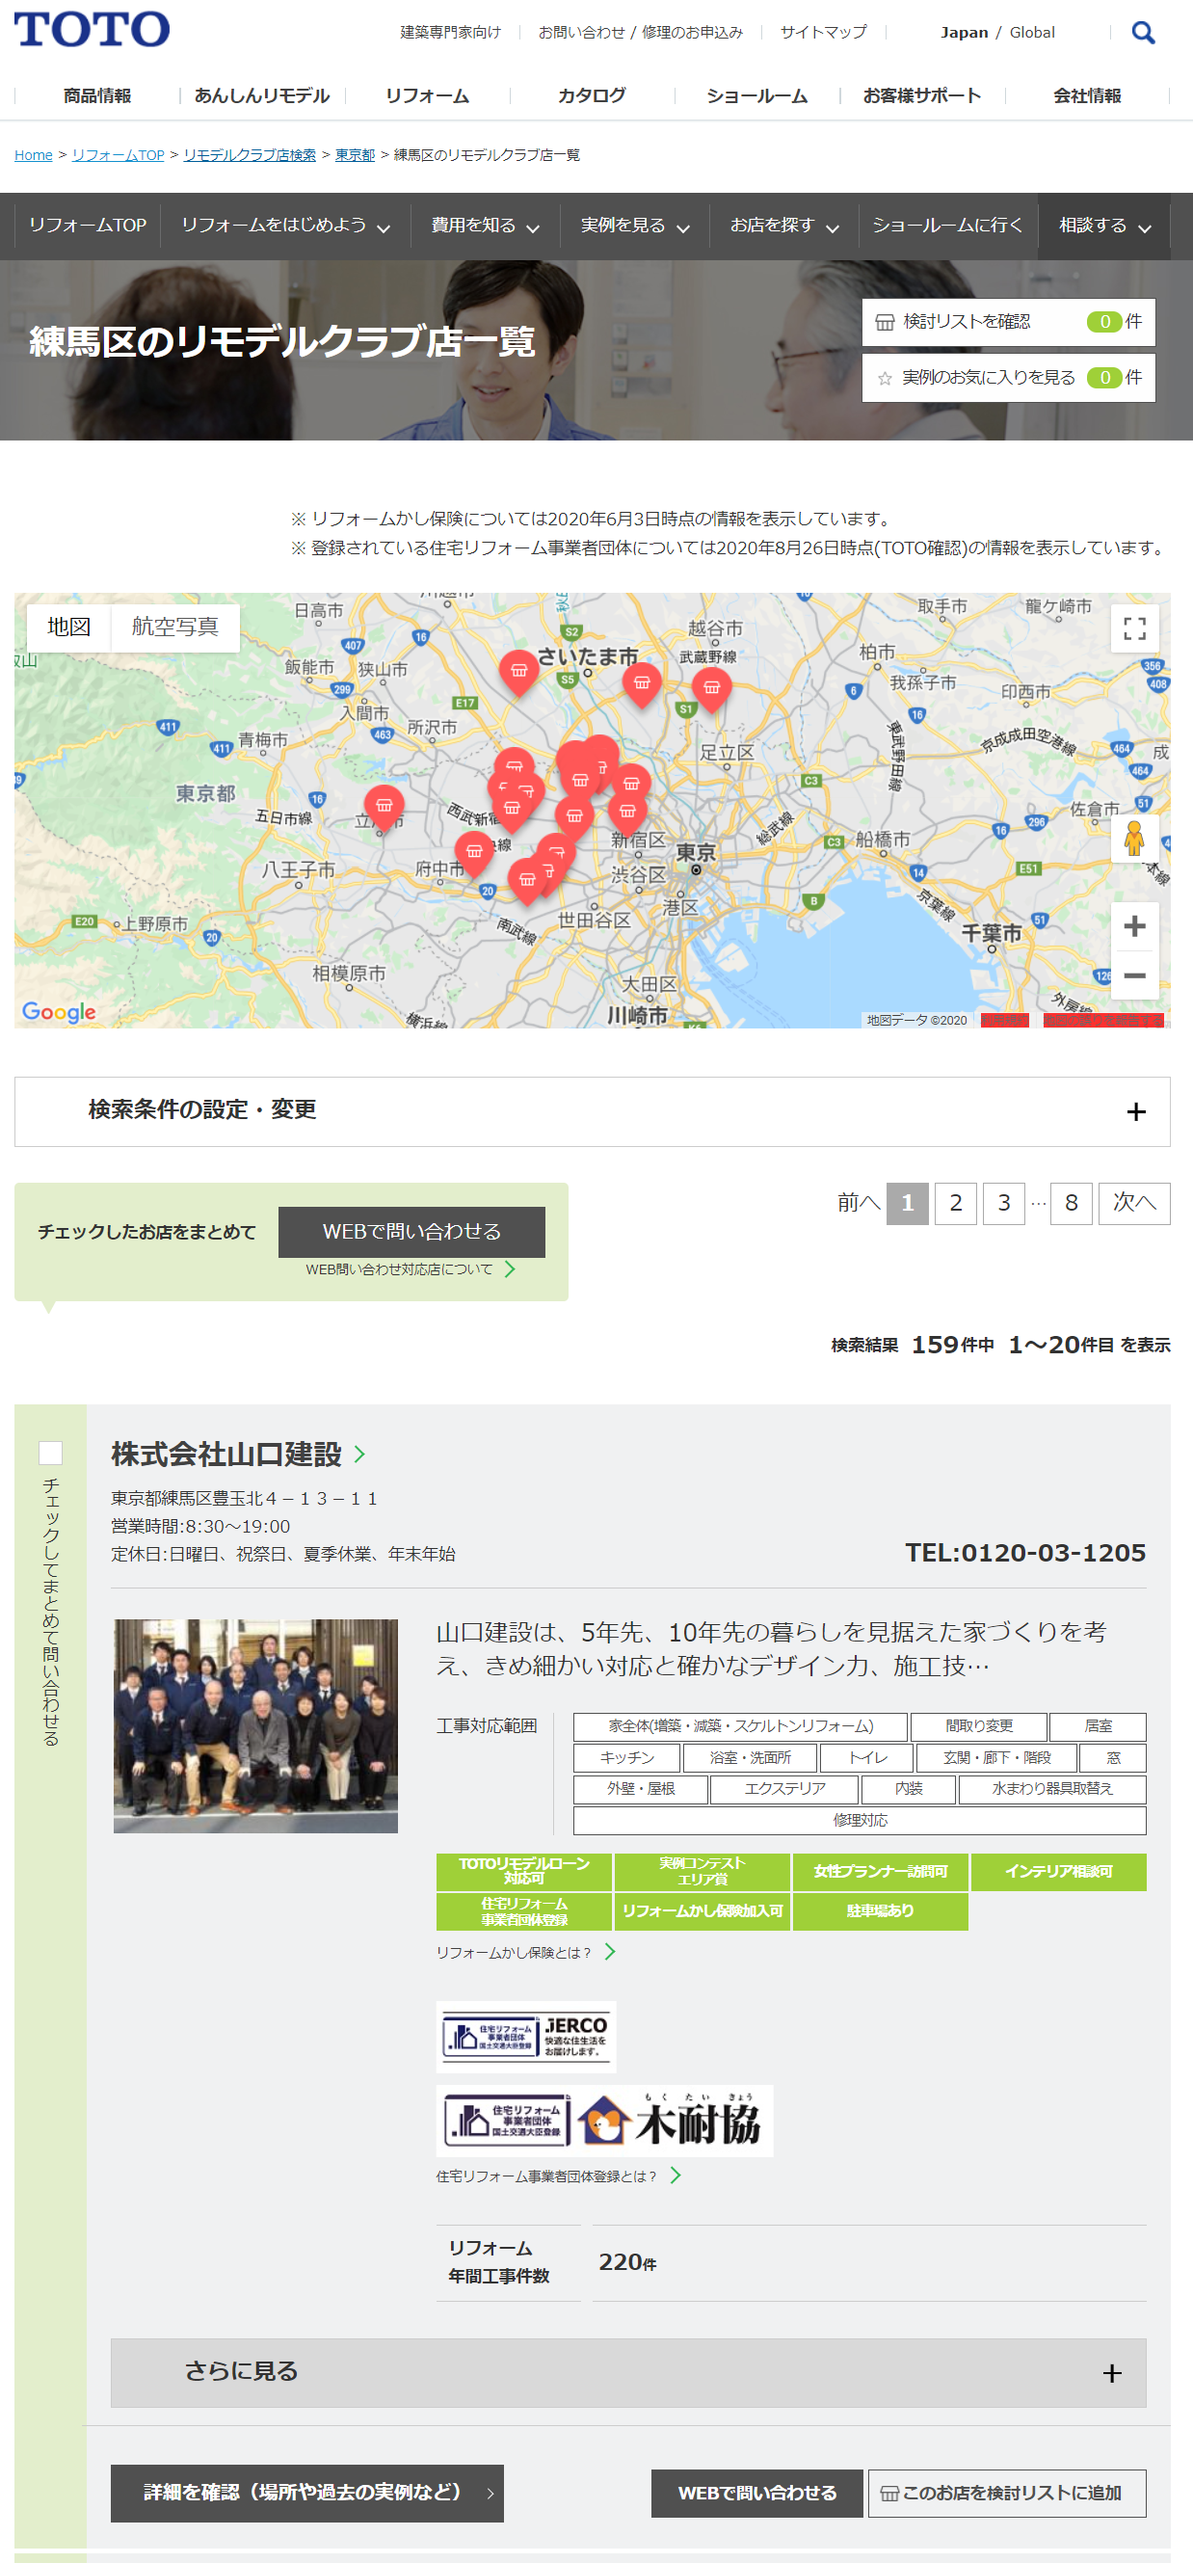Click the 前へ pagination button
Screen dimensions: 1193x2563
tap(859, 1204)
